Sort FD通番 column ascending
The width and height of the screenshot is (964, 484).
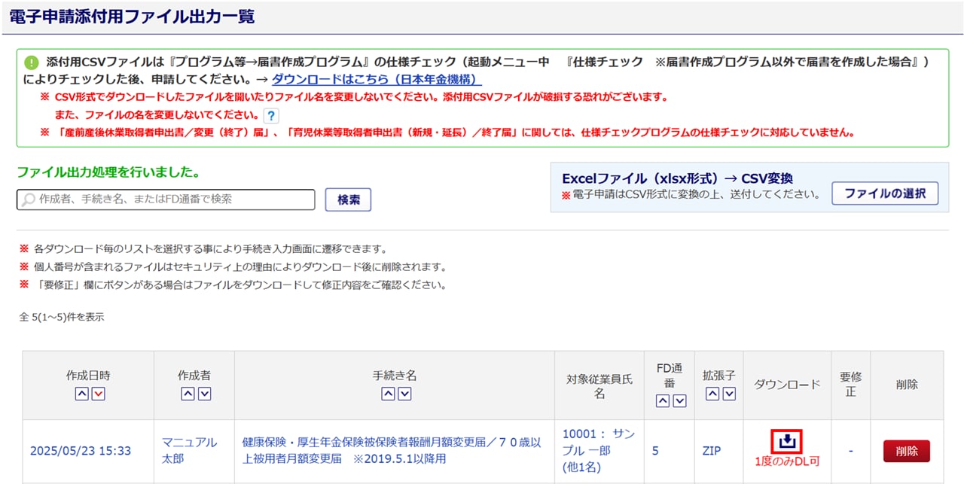[x=662, y=401]
